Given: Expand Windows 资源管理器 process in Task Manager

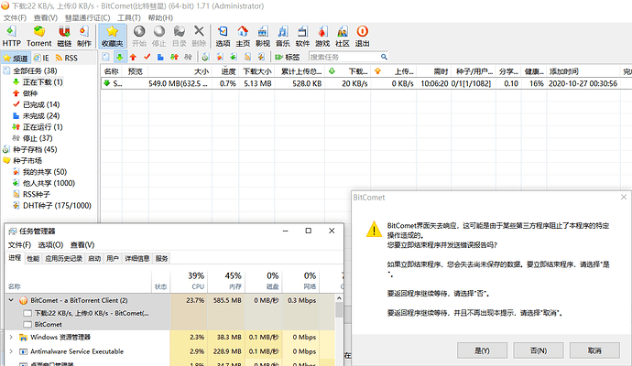Looking at the screenshot, I should click(x=11, y=337).
